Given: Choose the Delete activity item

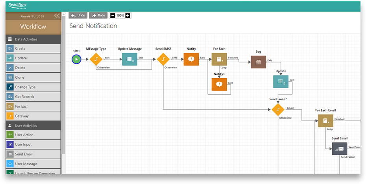Looking at the screenshot, I should [x=33, y=68].
